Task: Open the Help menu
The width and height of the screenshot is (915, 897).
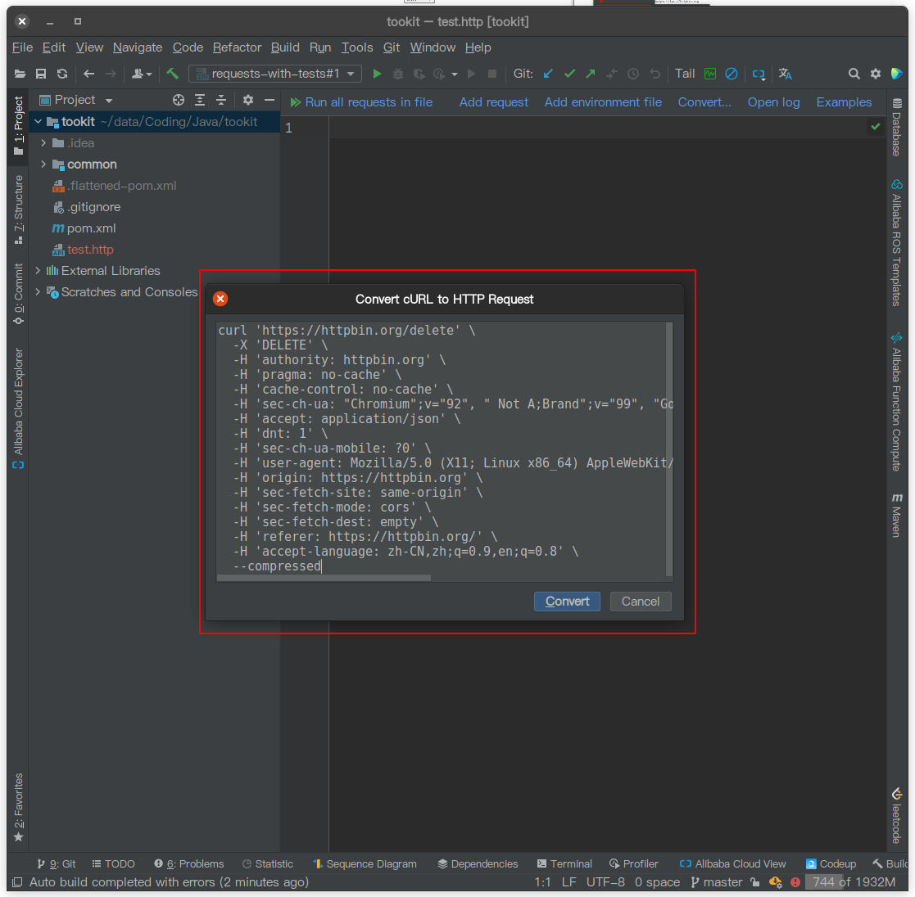Action: click(478, 47)
